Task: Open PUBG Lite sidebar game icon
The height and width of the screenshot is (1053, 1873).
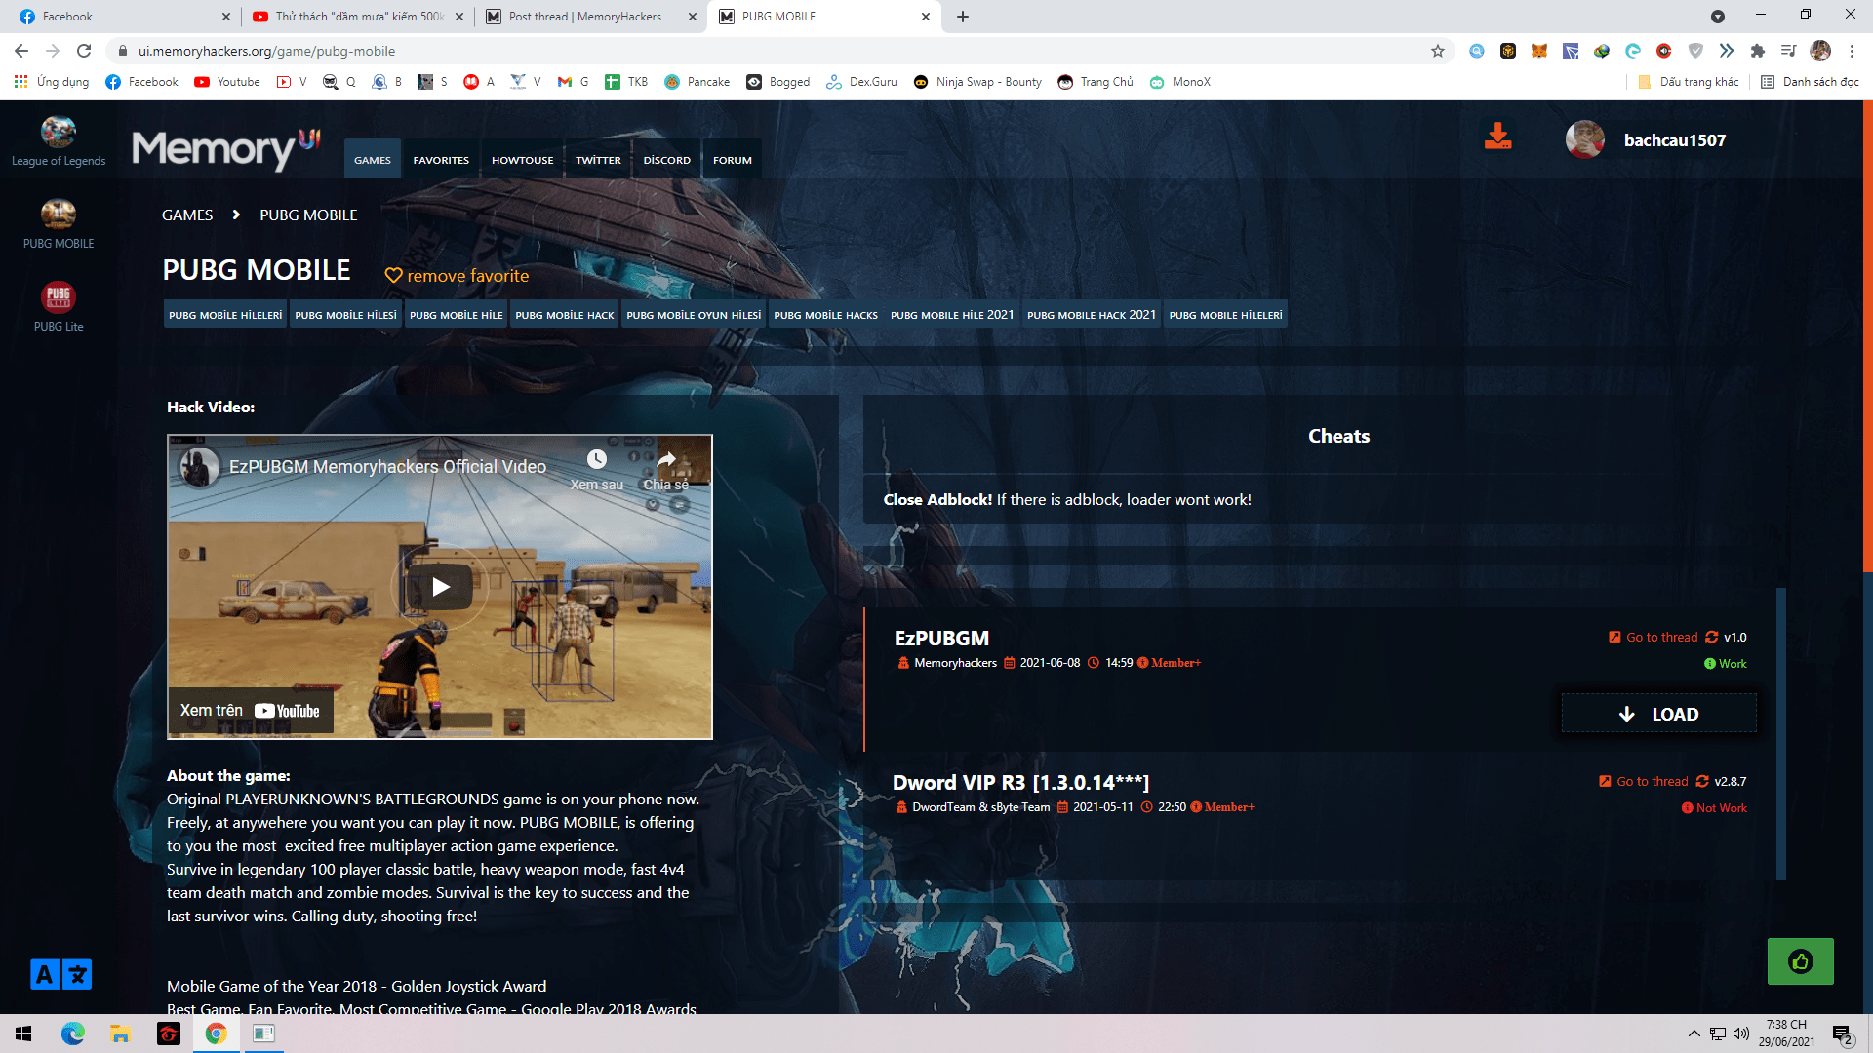Action: pyautogui.click(x=59, y=296)
